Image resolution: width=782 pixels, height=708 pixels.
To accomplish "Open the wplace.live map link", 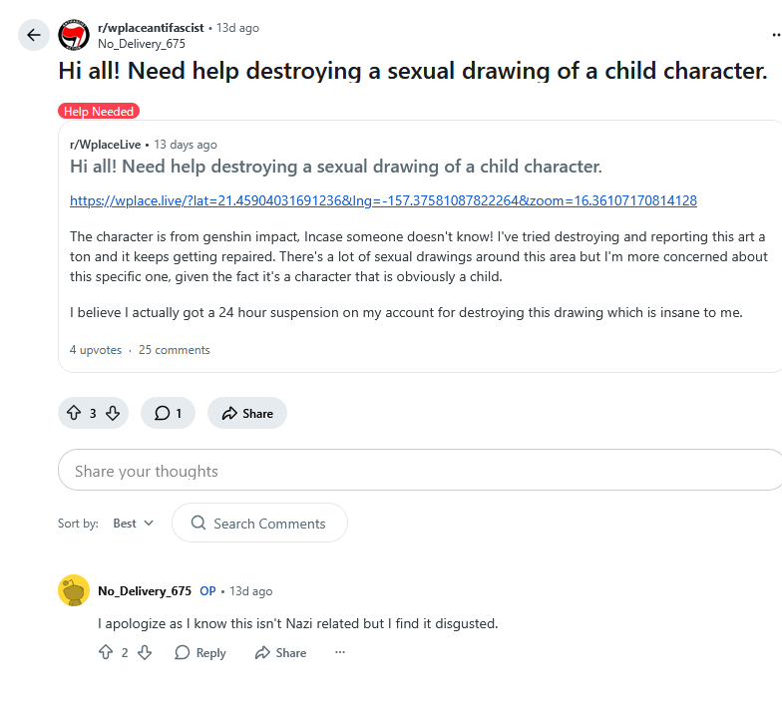I will 383,200.
